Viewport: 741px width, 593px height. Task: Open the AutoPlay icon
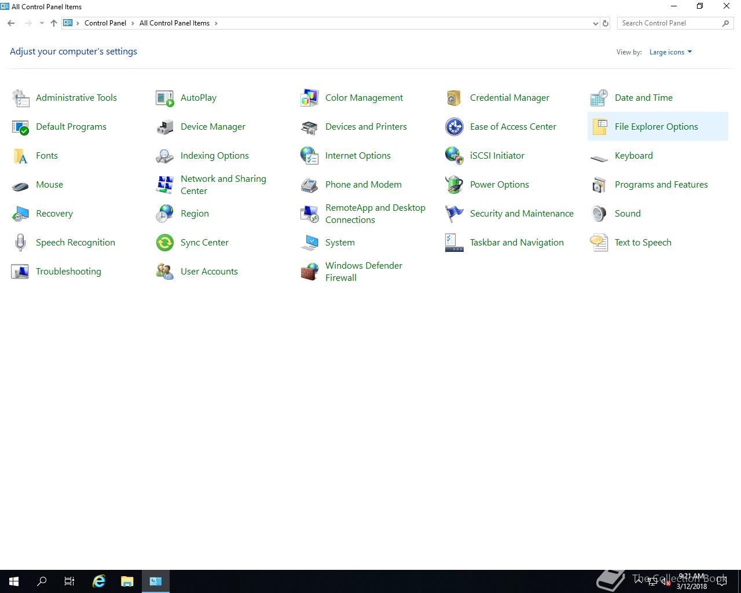coord(165,98)
